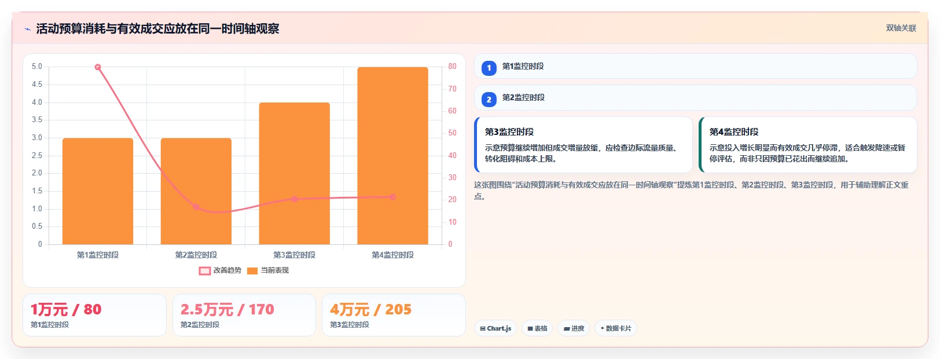Select the orange bar for 第4监控时段
The width and height of the screenshot is (940, 359).
[x=393, y=156]
